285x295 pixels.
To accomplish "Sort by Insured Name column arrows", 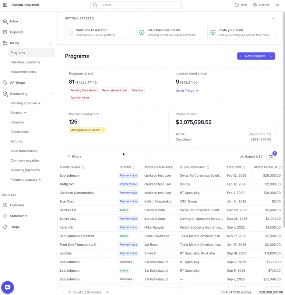I will pos(83,167).
